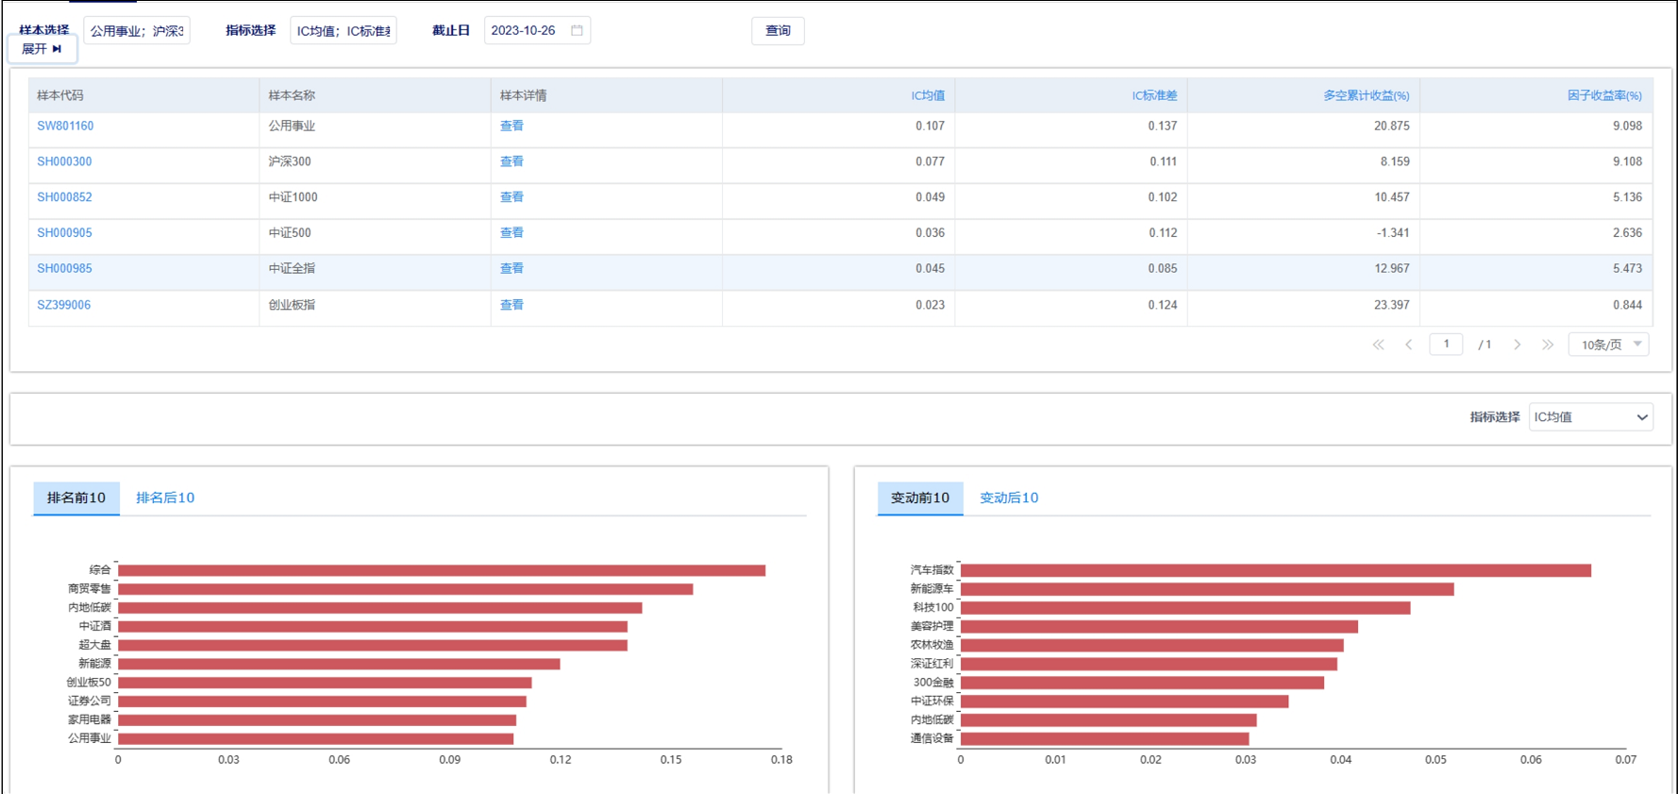Screen dimensions: 1678x794
Task: Open sample code SH000905 link
Action: (x=64, y=232)
